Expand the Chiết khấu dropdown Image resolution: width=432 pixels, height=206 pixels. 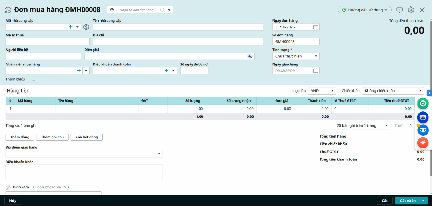(x=420, y=91)
